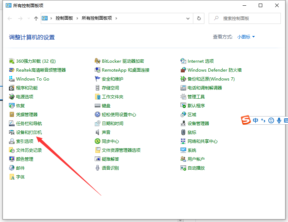This screenshot has width=288, height=222.
Task: Toggle Sogou punctuation mode button
Action: (263, 120)
